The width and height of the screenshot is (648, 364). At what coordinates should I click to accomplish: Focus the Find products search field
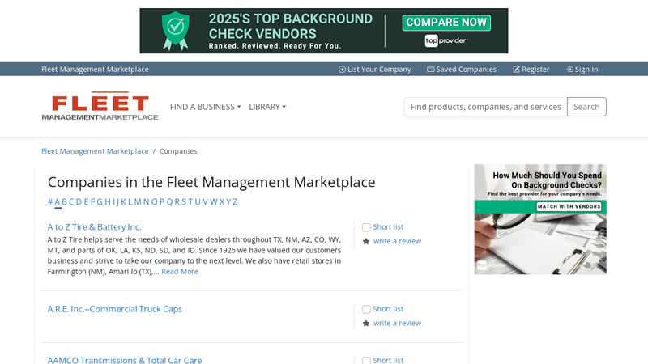tap(485, 107)
